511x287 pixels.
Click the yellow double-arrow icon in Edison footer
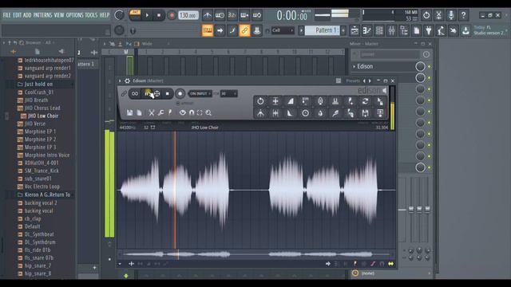tap(390, 264)
